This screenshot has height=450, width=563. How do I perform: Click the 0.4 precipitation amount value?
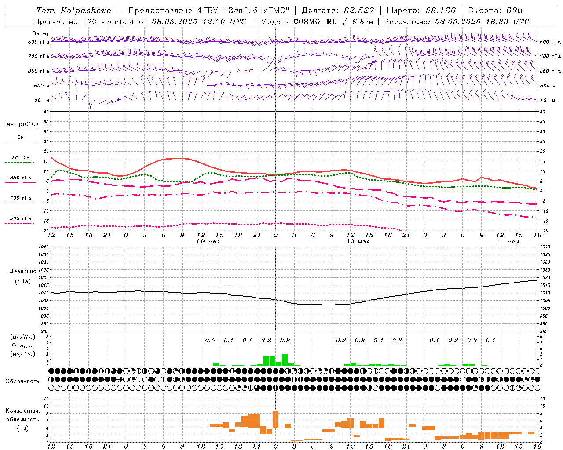click(378, 340)
